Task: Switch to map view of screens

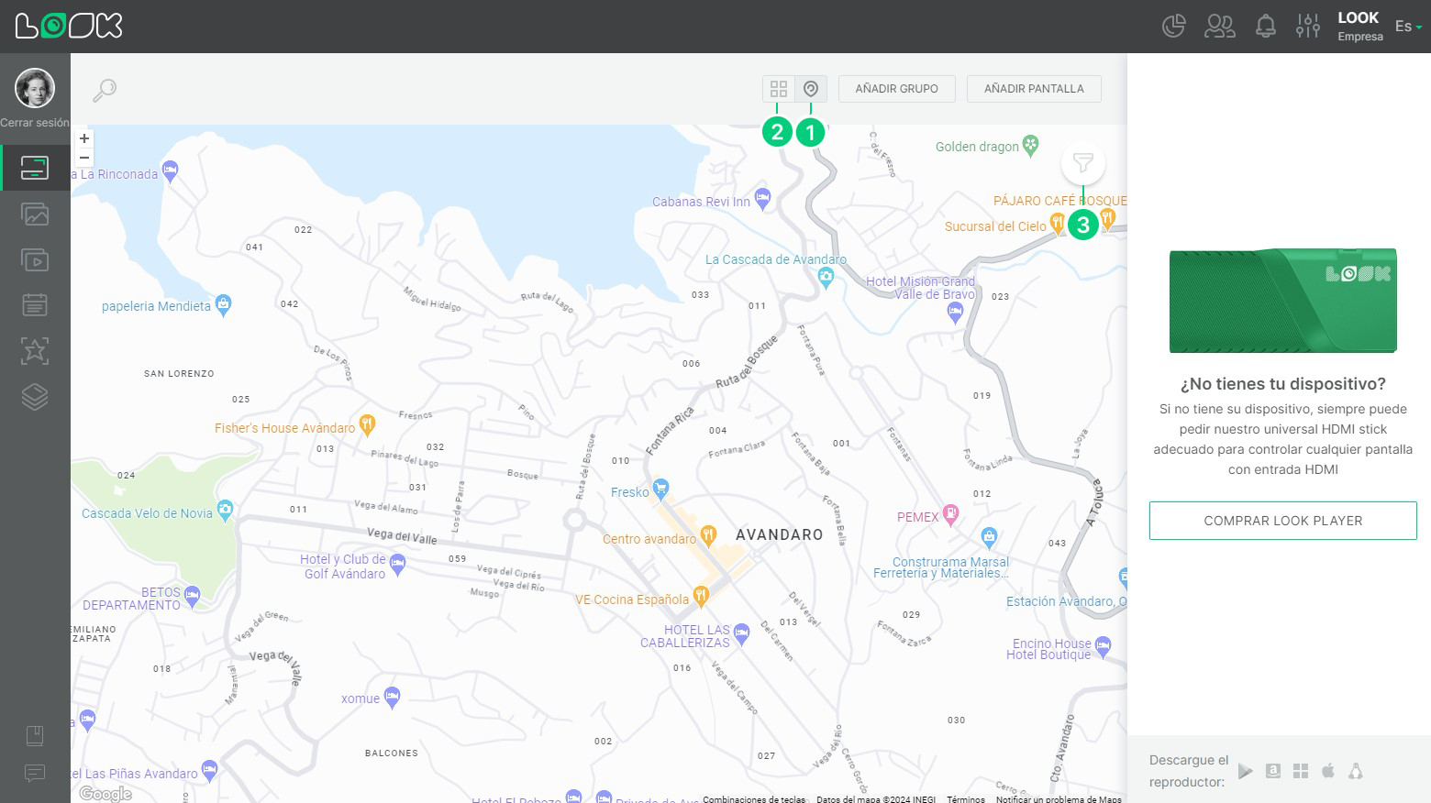Action: [811, 89]
